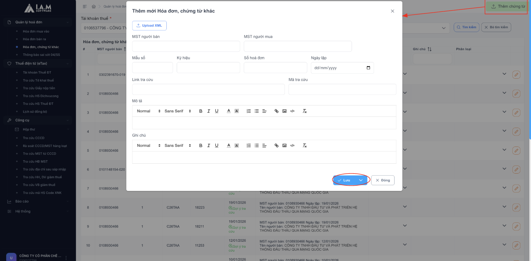This screenshot has width=531, height=261.
Task: Click the Upload XML button
Action: click(149, 26)
